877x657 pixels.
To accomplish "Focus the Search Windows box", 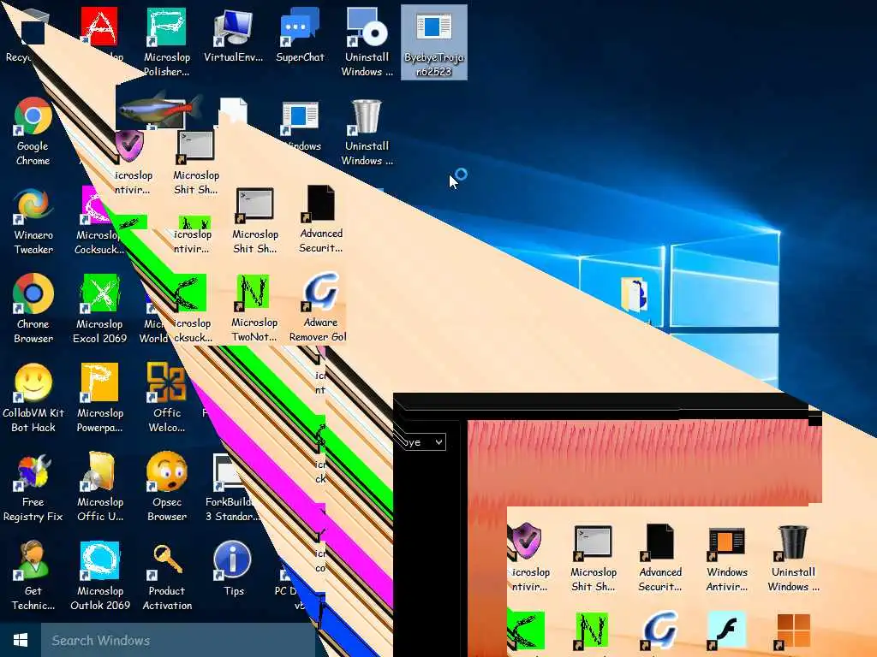I will [178, 640].
